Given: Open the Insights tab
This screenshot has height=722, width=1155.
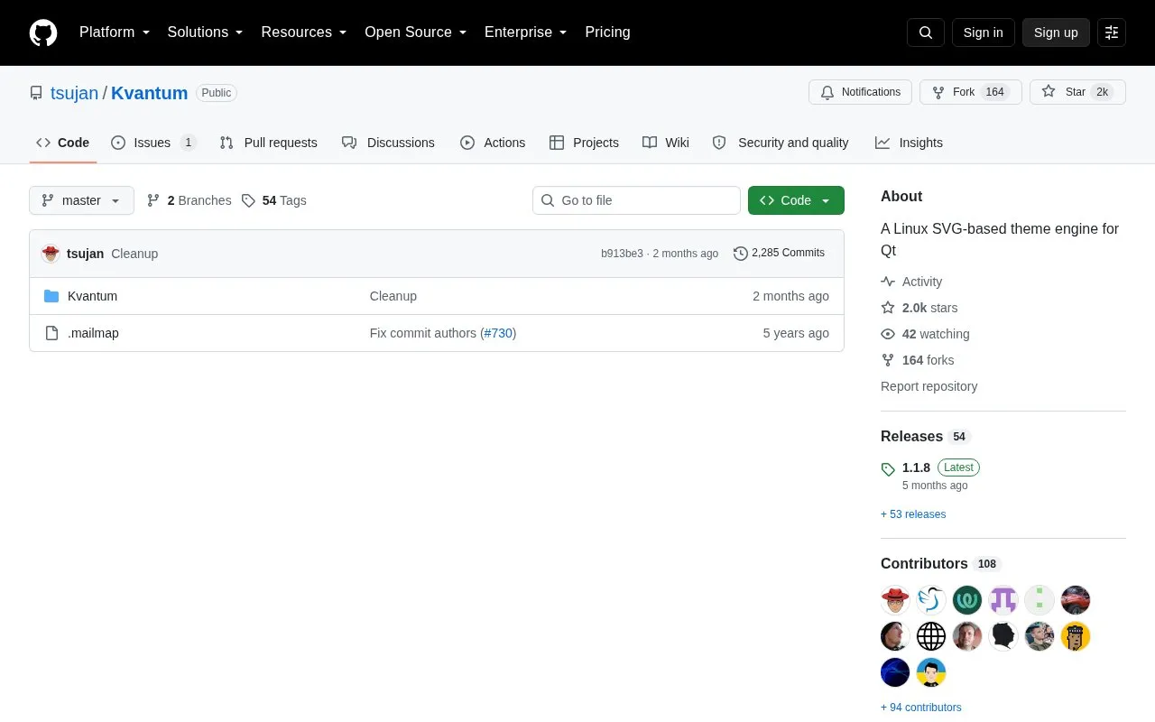Looking at the screenshot, I should point(909,143).
